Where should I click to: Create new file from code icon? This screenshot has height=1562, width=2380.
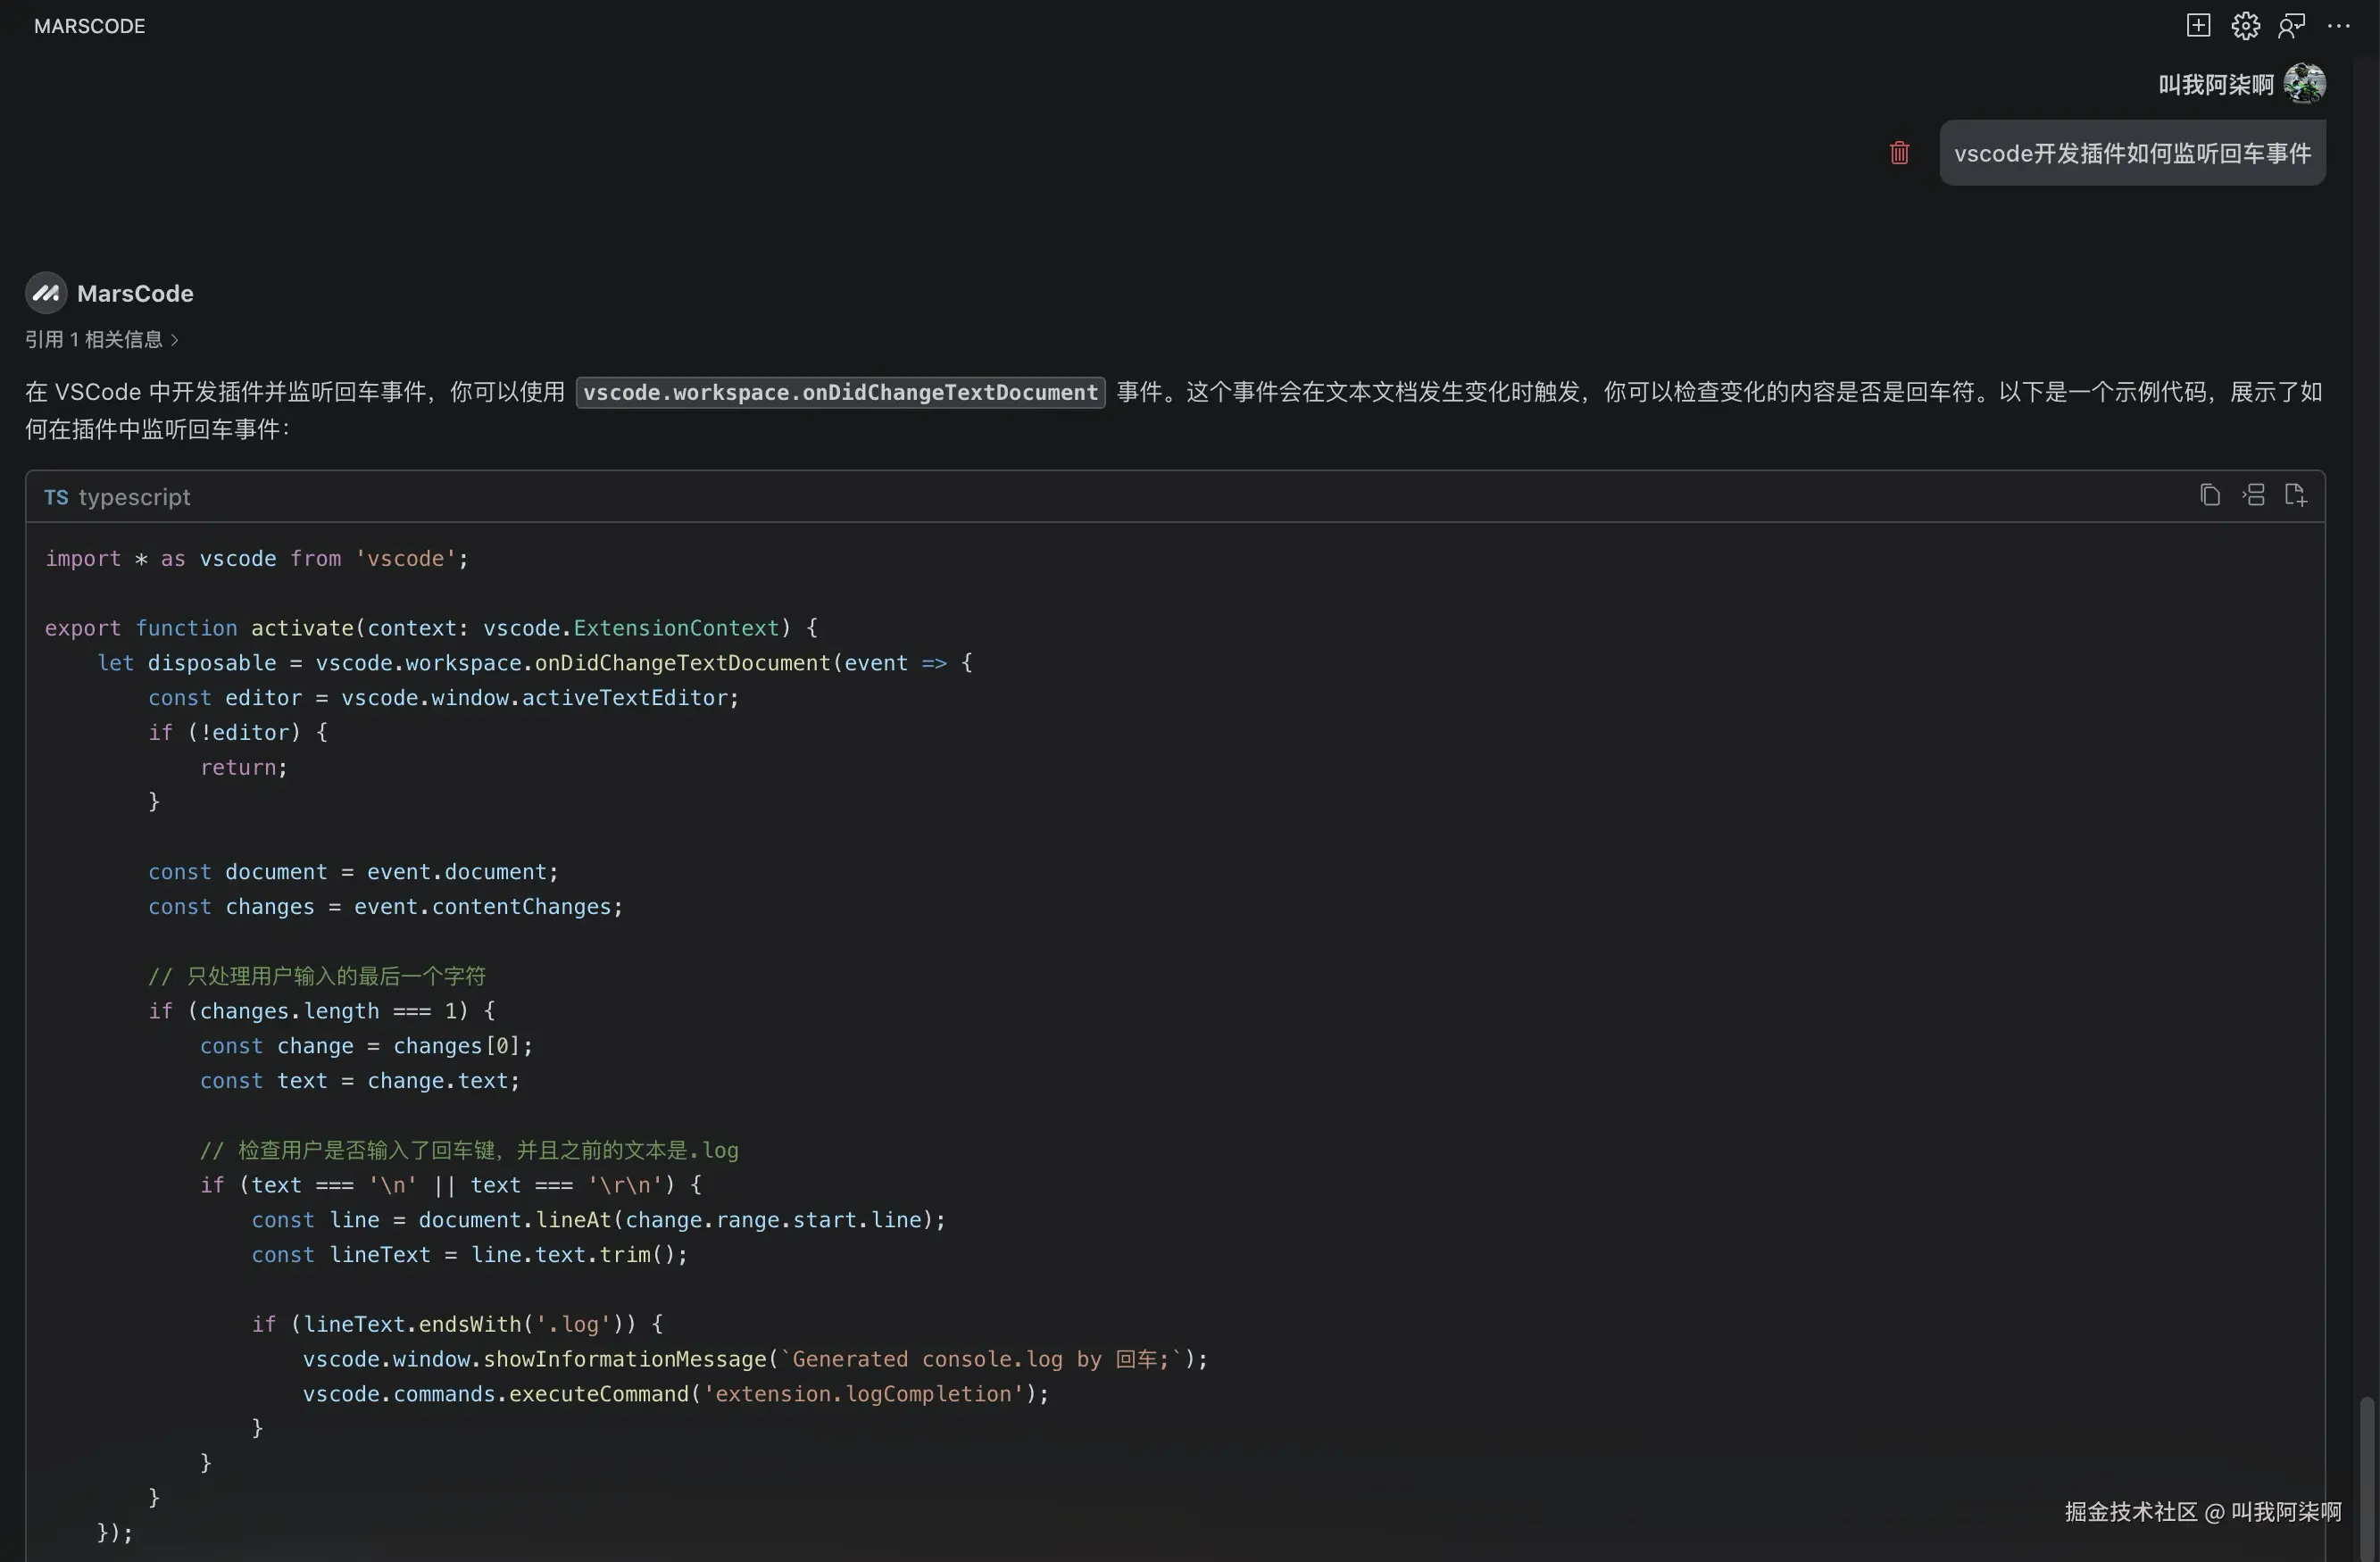coord(2296,495)
